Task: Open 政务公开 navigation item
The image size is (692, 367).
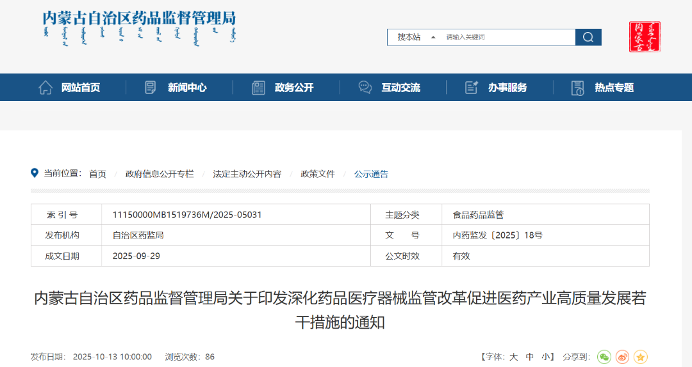Action: tap(294, 88)
